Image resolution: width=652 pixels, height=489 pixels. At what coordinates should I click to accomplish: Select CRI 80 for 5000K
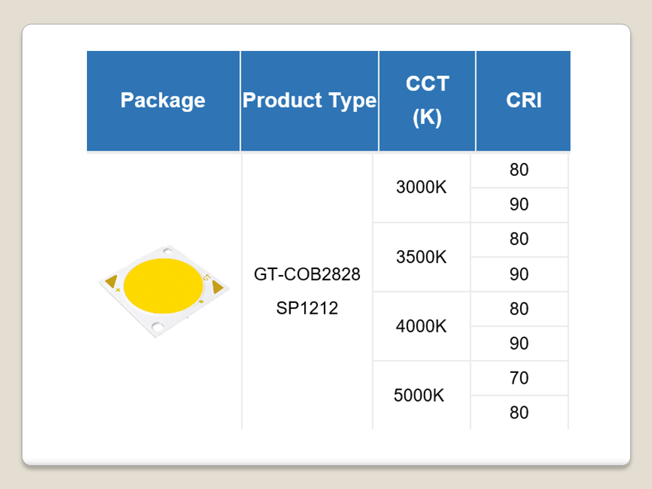click(x=519, y=413)
